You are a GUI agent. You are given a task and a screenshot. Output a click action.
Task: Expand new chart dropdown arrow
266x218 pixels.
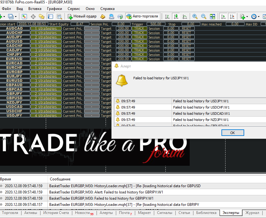point(4,16)
